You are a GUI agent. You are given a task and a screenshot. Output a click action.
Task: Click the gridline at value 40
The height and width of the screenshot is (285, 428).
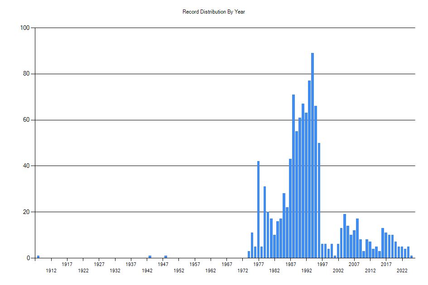(181, 165)
